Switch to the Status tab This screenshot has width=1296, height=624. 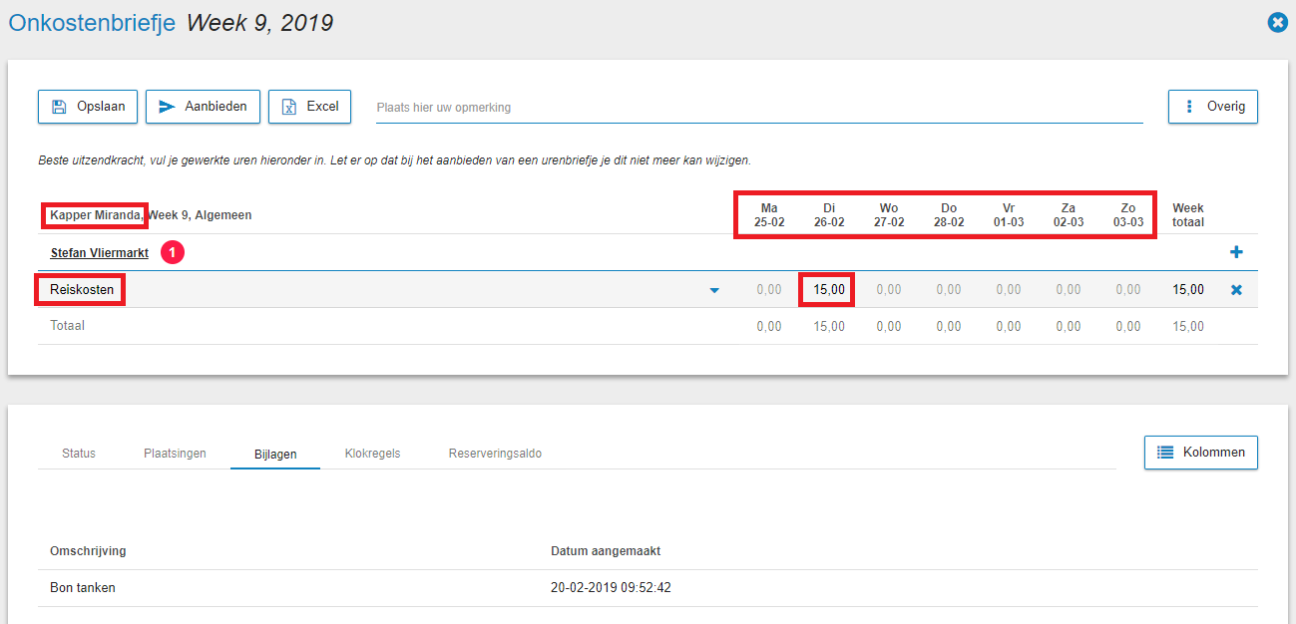(x=79, y=454)
